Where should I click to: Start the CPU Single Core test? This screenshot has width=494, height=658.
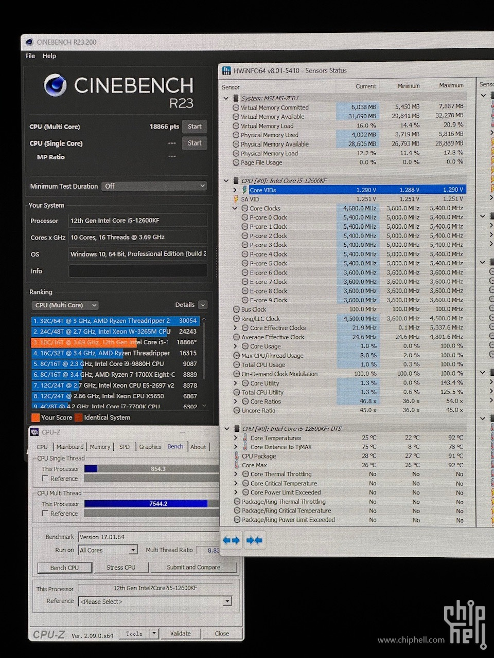coord(195,143)
